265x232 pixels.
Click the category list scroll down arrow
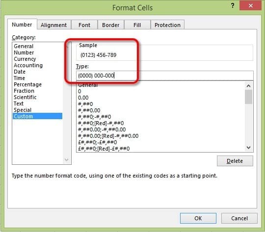[66, 160]
